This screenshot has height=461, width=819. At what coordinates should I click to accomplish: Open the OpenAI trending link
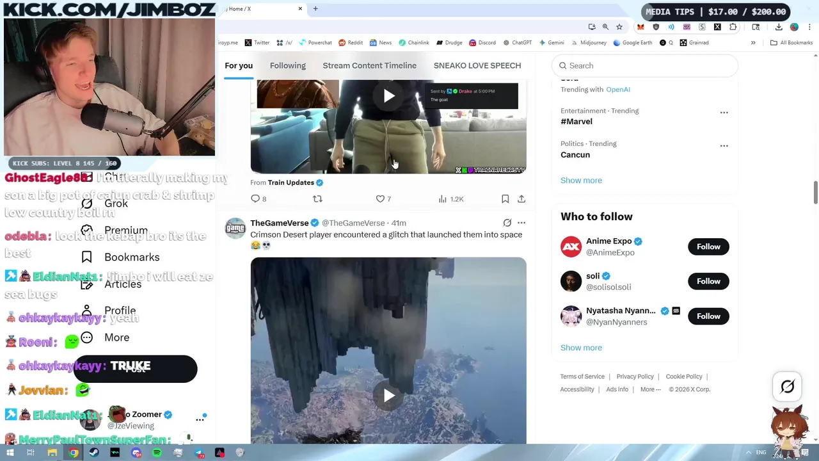618,90
